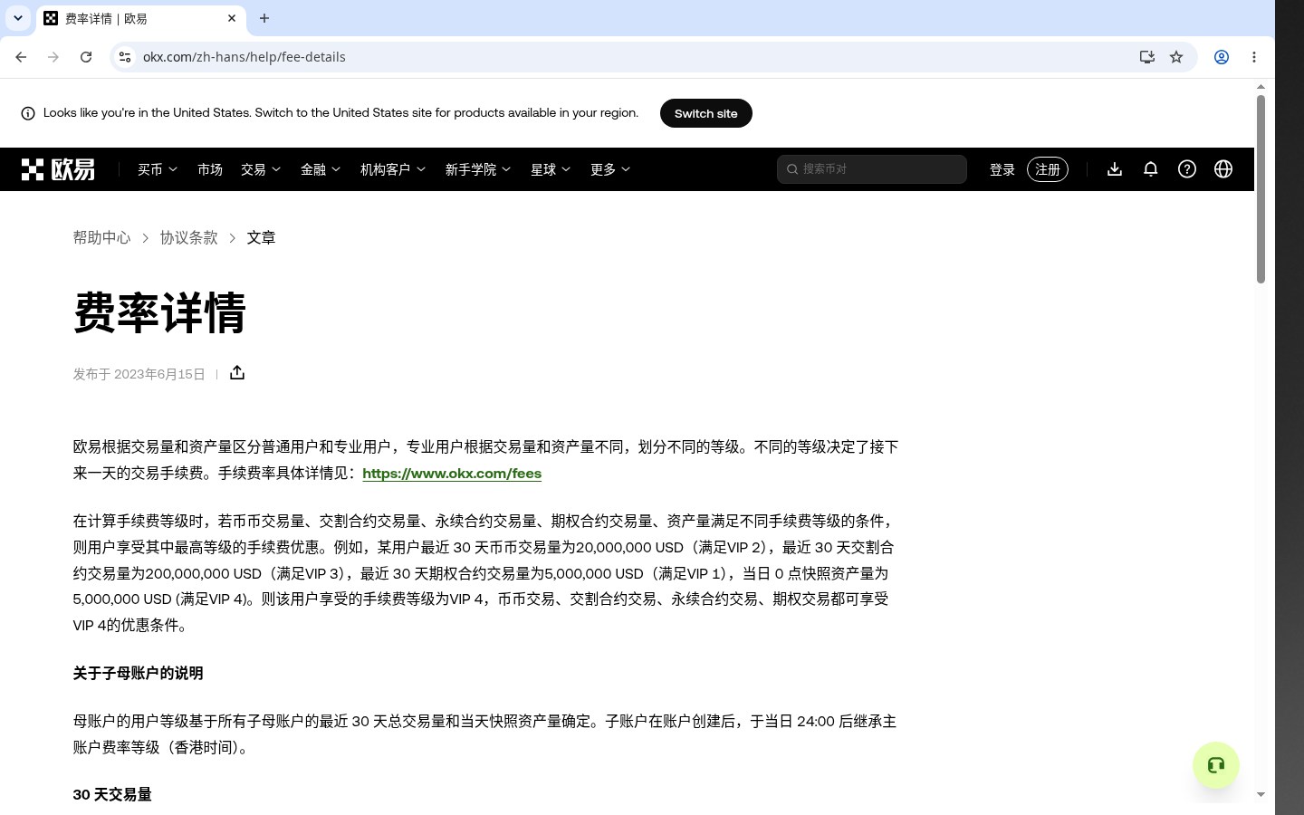Click the site information icon in address bar

point(125,57)
